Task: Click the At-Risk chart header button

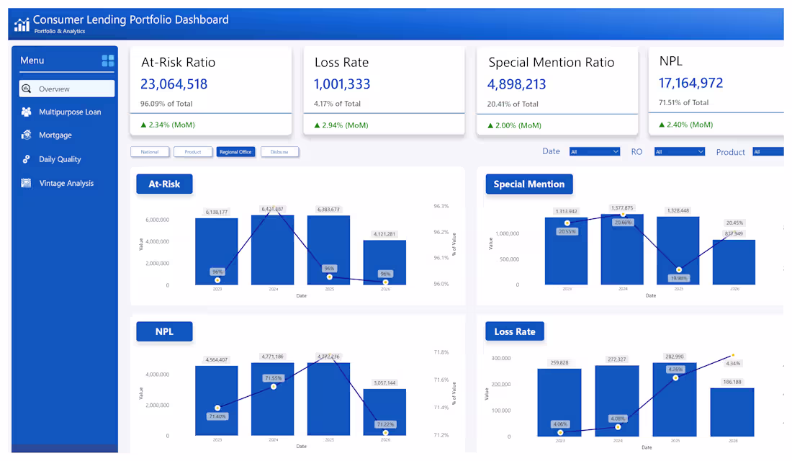Action: pyautogui.click(x=164, y=184)
